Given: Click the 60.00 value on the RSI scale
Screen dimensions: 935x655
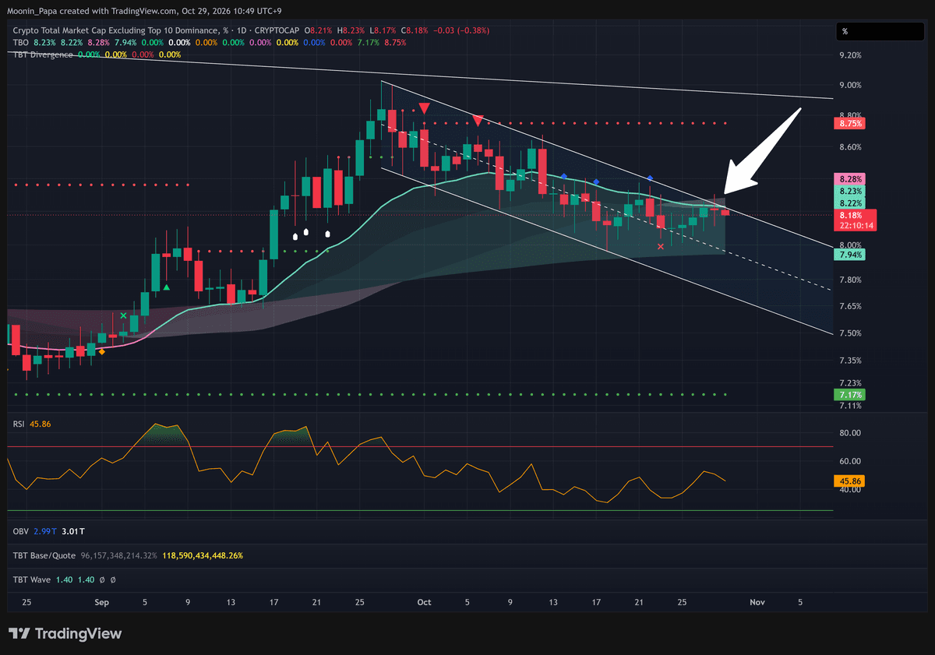Looking at the screenshot, I should coord(849,461).
